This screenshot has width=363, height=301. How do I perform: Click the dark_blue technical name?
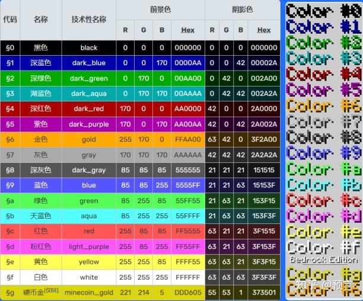[x=89, y=63]
